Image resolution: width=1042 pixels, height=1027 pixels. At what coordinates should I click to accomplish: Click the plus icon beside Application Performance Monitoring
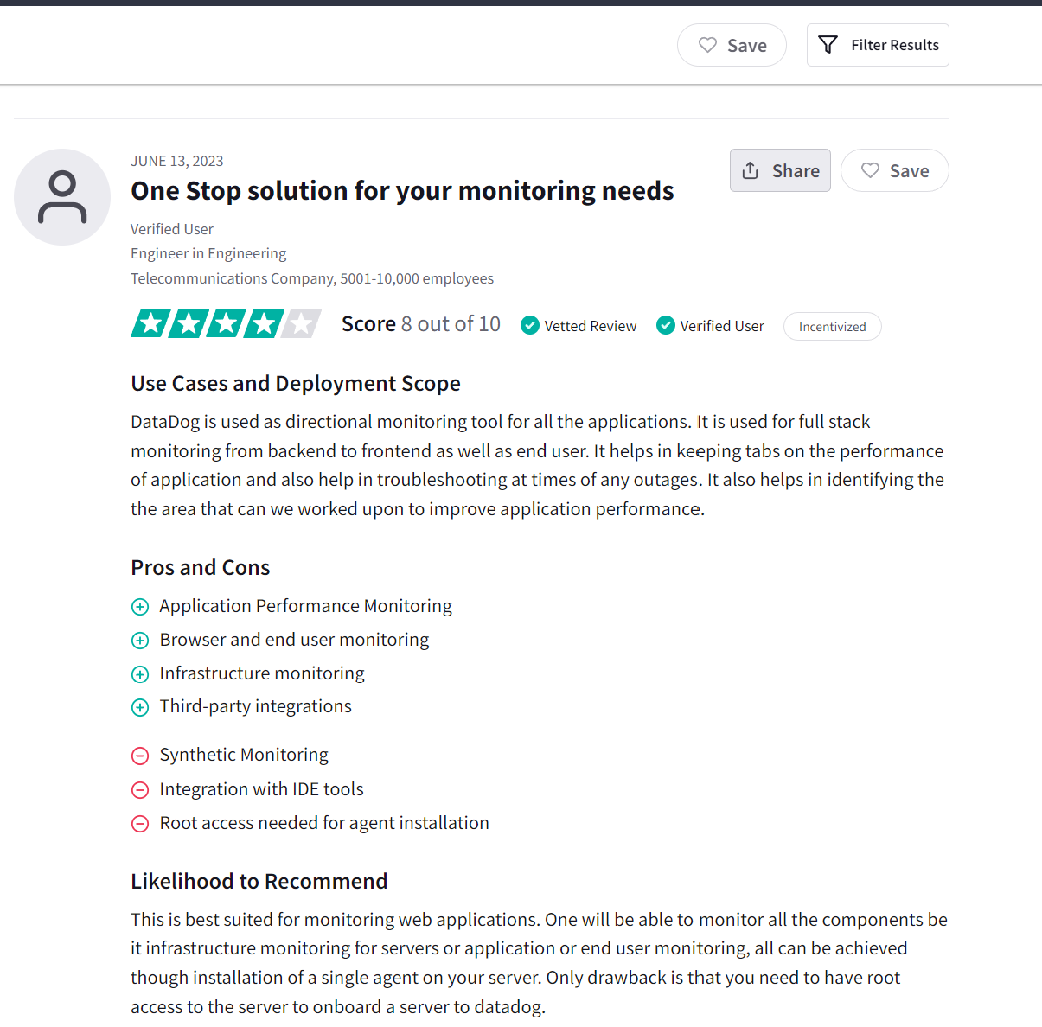click(x=140, y=607)
